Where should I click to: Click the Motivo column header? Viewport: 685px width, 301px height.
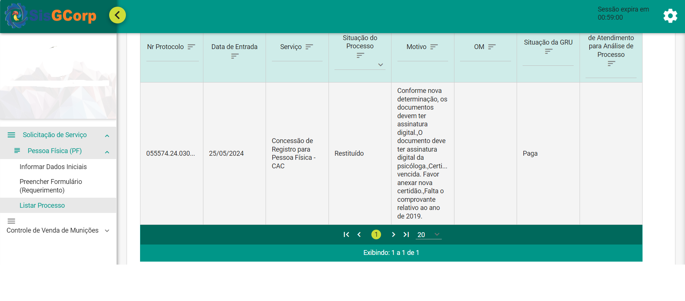click(x=416, y=47)
